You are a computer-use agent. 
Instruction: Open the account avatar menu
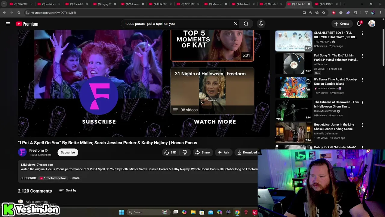tap(372, 24)
